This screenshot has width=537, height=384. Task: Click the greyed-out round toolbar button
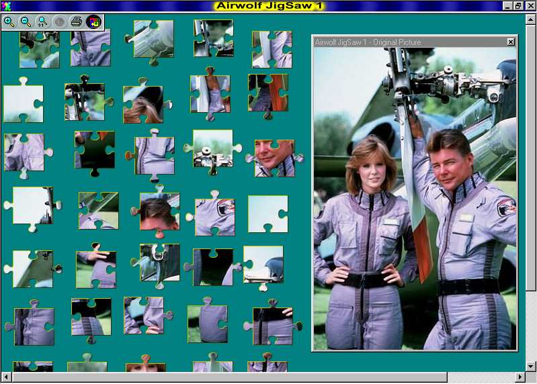pos(59,22)
